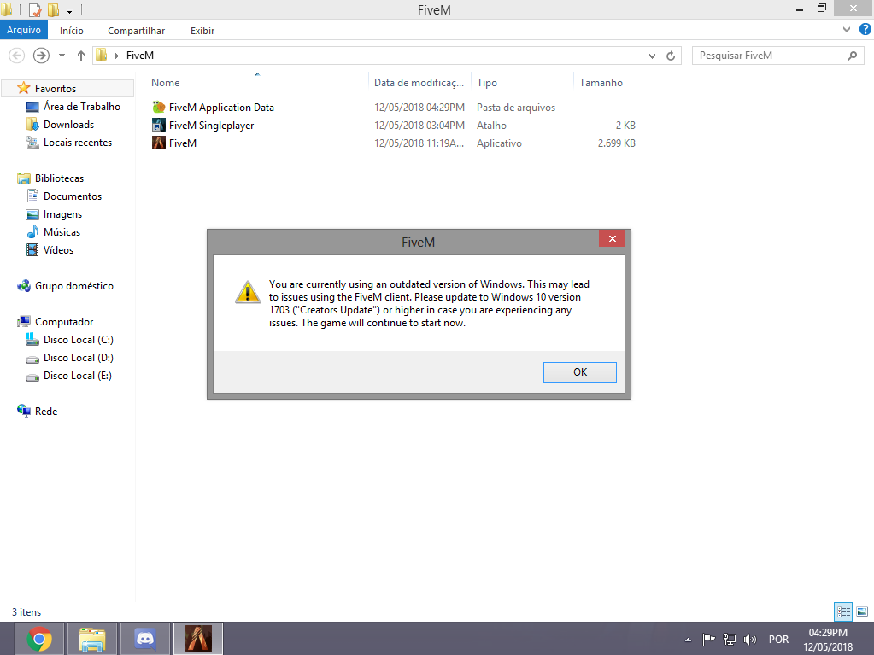Open Rede in the navigation pane
Screen dimensions: 874x655
tap(45, 411)
